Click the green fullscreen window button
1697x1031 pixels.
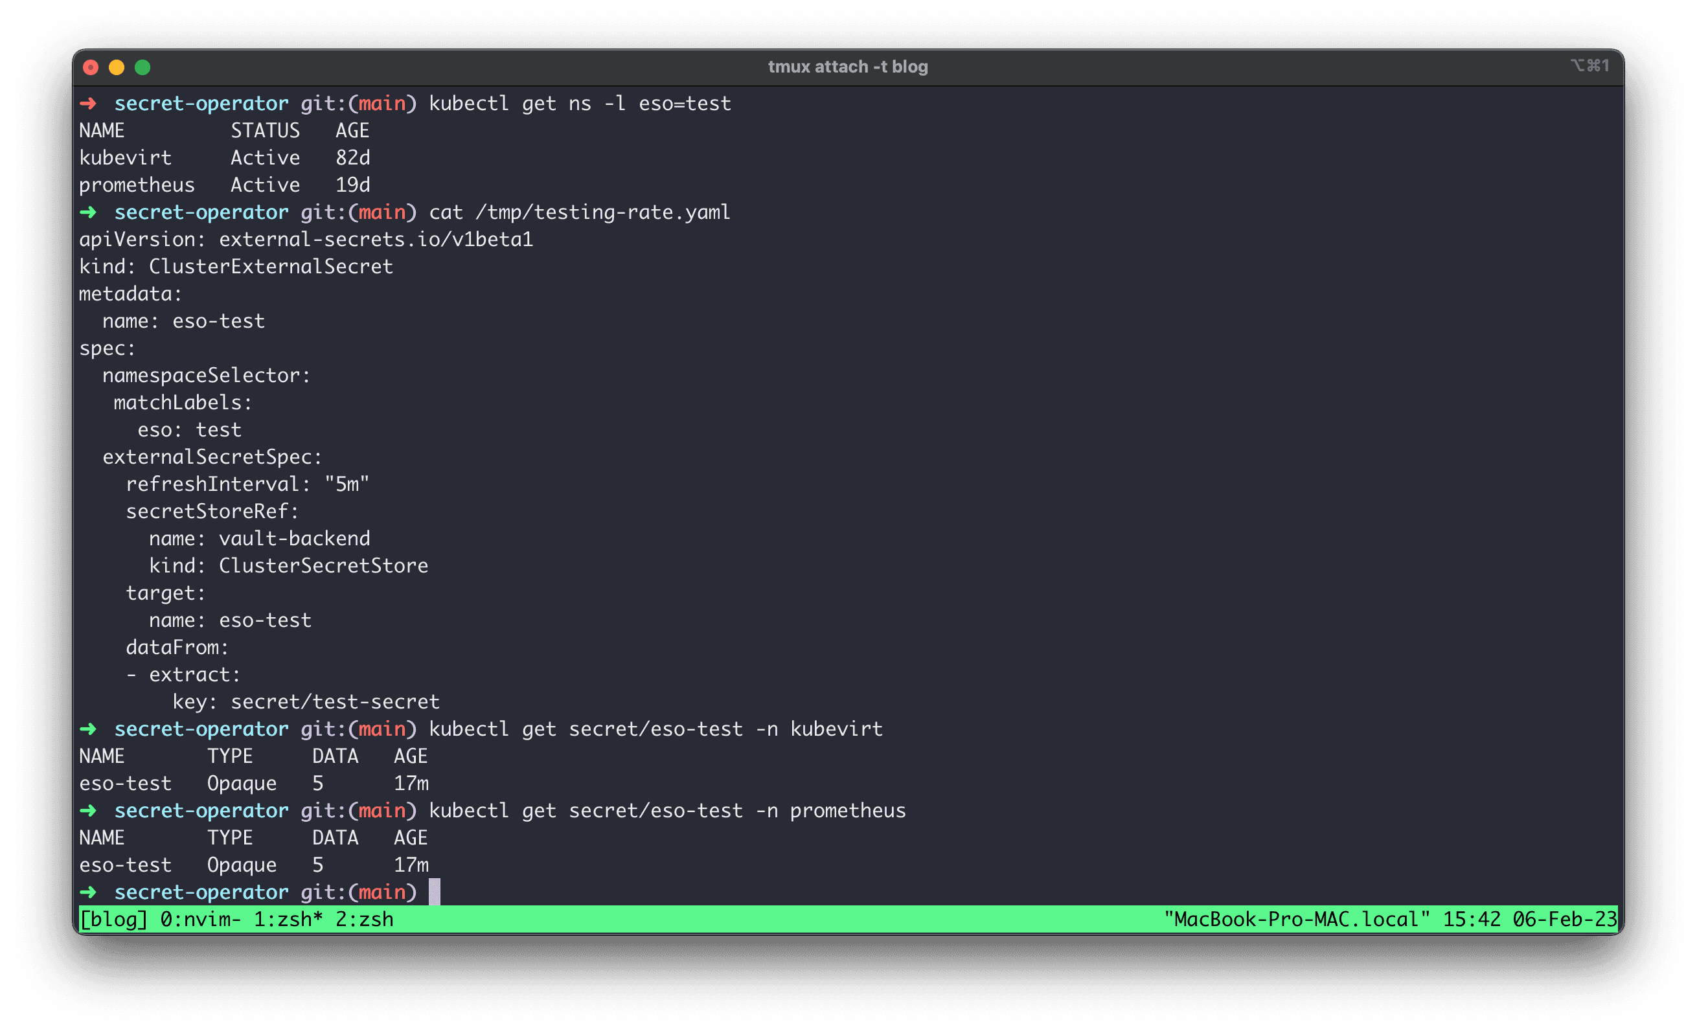(142, 67)
